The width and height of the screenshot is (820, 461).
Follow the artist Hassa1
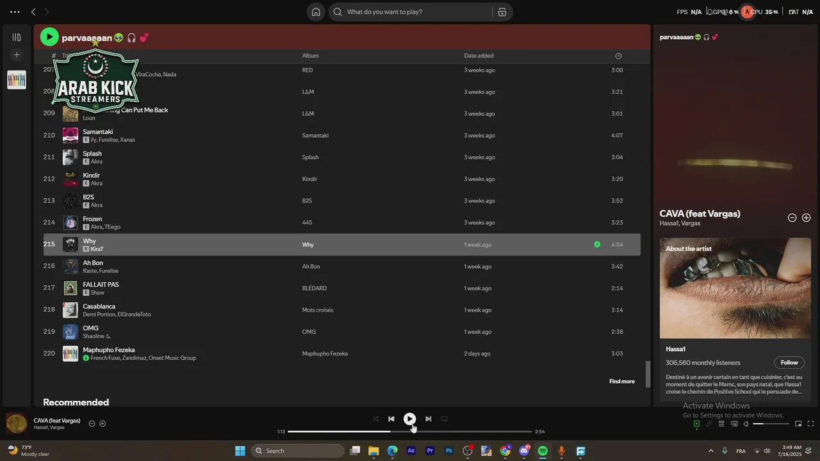click(789, 362)
